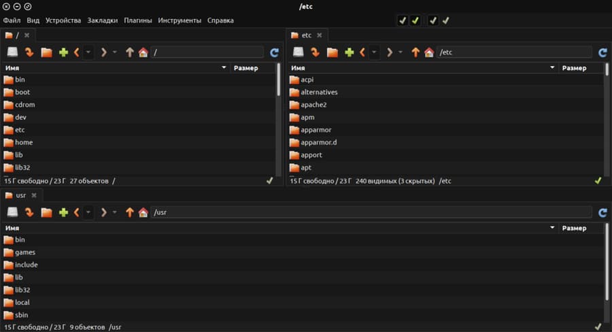
Task: Toggle third panel checkmark in top bar
Action: pos(432,20)
